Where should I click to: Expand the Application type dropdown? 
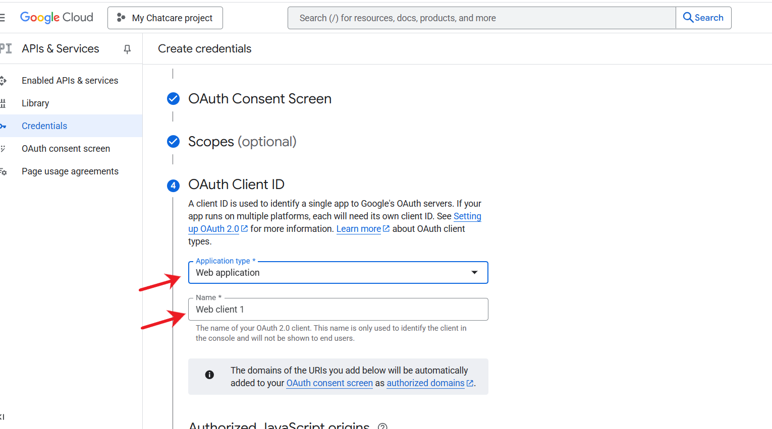338,272
